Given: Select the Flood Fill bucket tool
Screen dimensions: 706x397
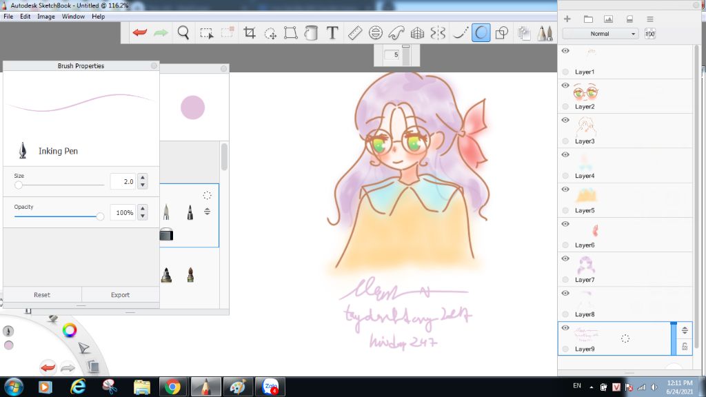Looking at the screenshot, I should tap(311, 32).
